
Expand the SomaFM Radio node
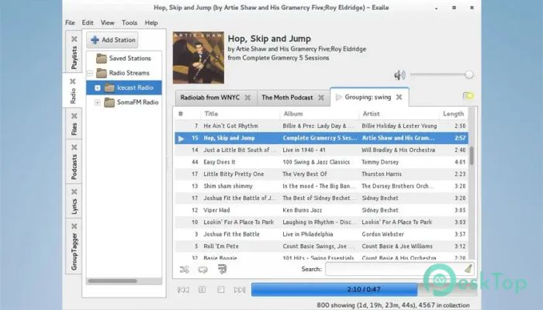tap(98, 102)
